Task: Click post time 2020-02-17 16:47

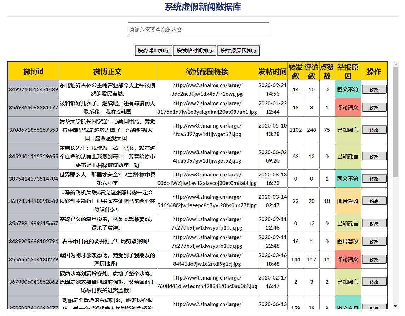Action: [273, 282]
